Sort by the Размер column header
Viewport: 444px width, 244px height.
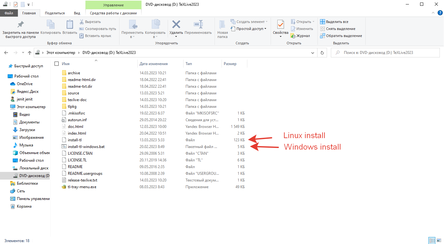click(230, 64)
